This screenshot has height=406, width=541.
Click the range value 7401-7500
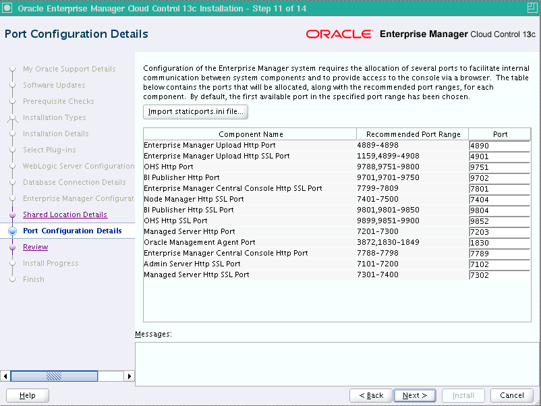coord(378,199)
